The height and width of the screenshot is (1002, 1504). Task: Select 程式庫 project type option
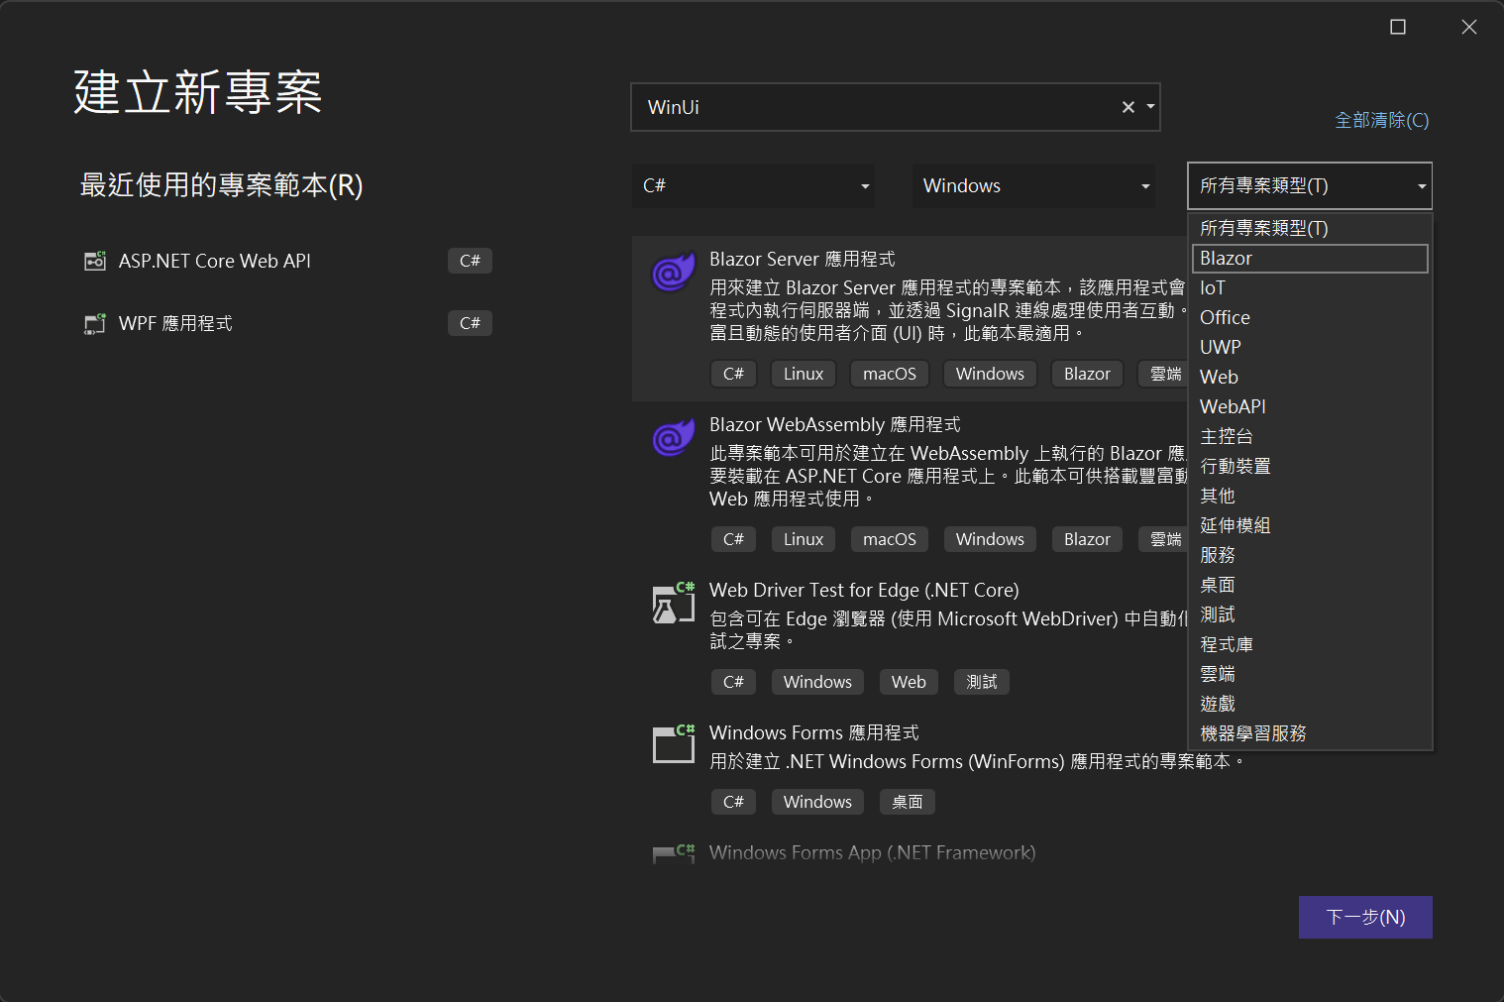click(1310, 644)
